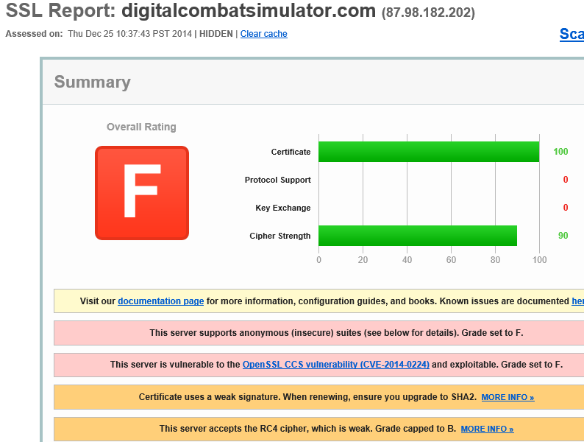Click the Key Exchange label

point(282,208)
